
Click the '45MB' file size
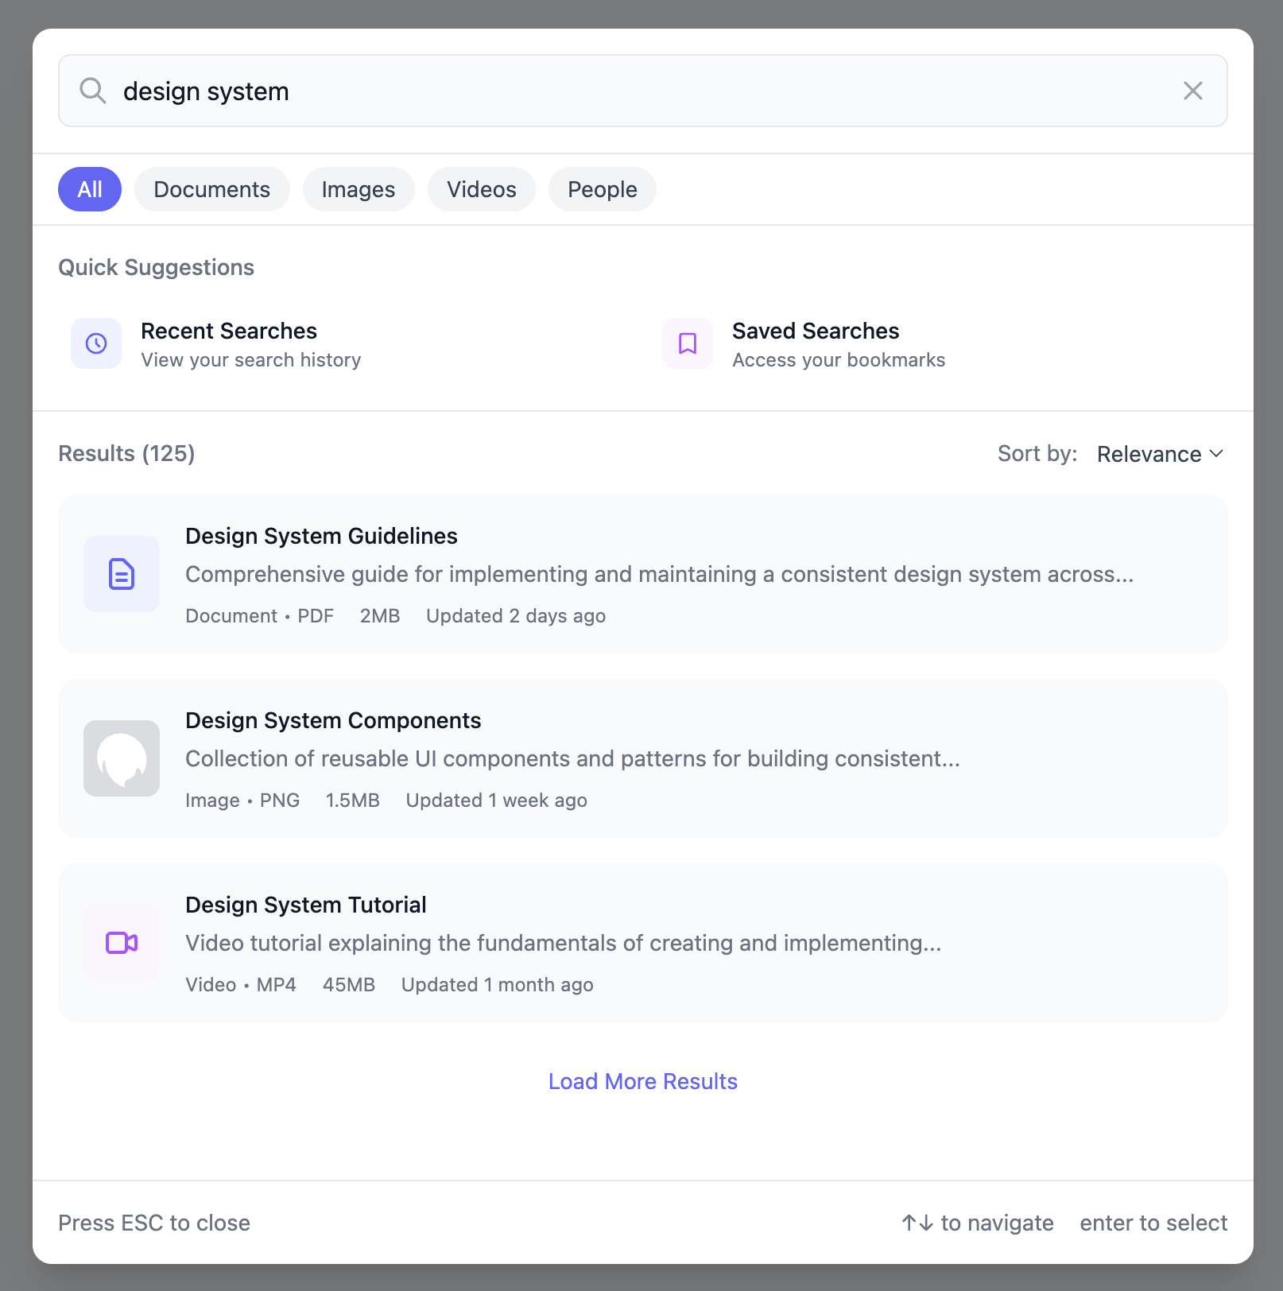[x=349, y=985]
